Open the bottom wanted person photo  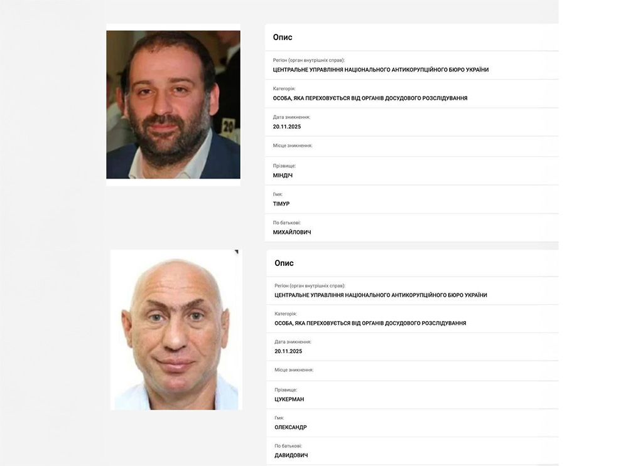pos(176,330)
